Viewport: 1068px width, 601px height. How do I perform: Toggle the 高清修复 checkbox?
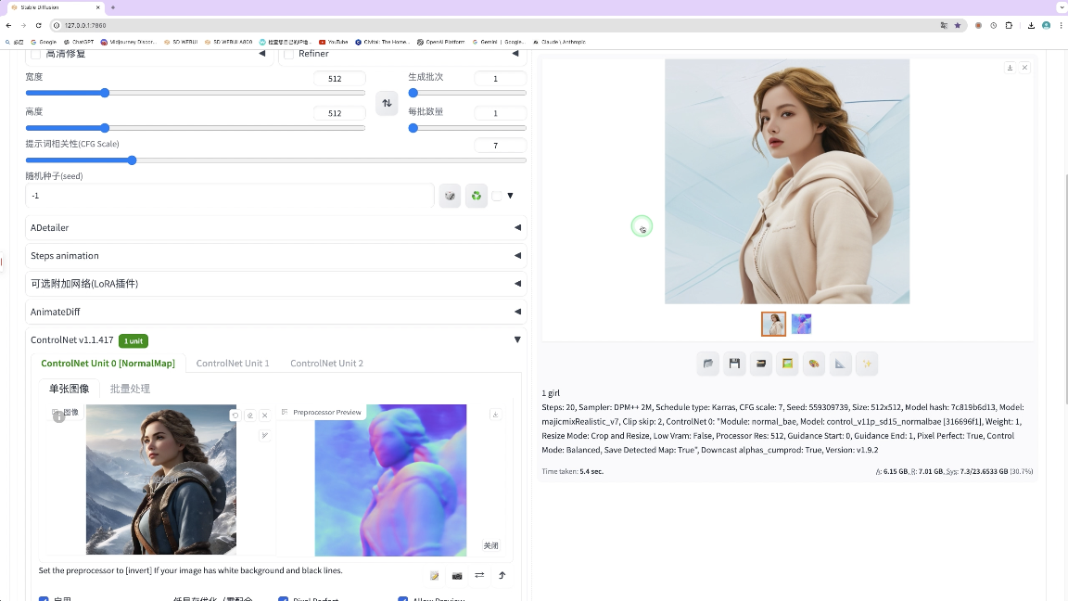point(35,54)
